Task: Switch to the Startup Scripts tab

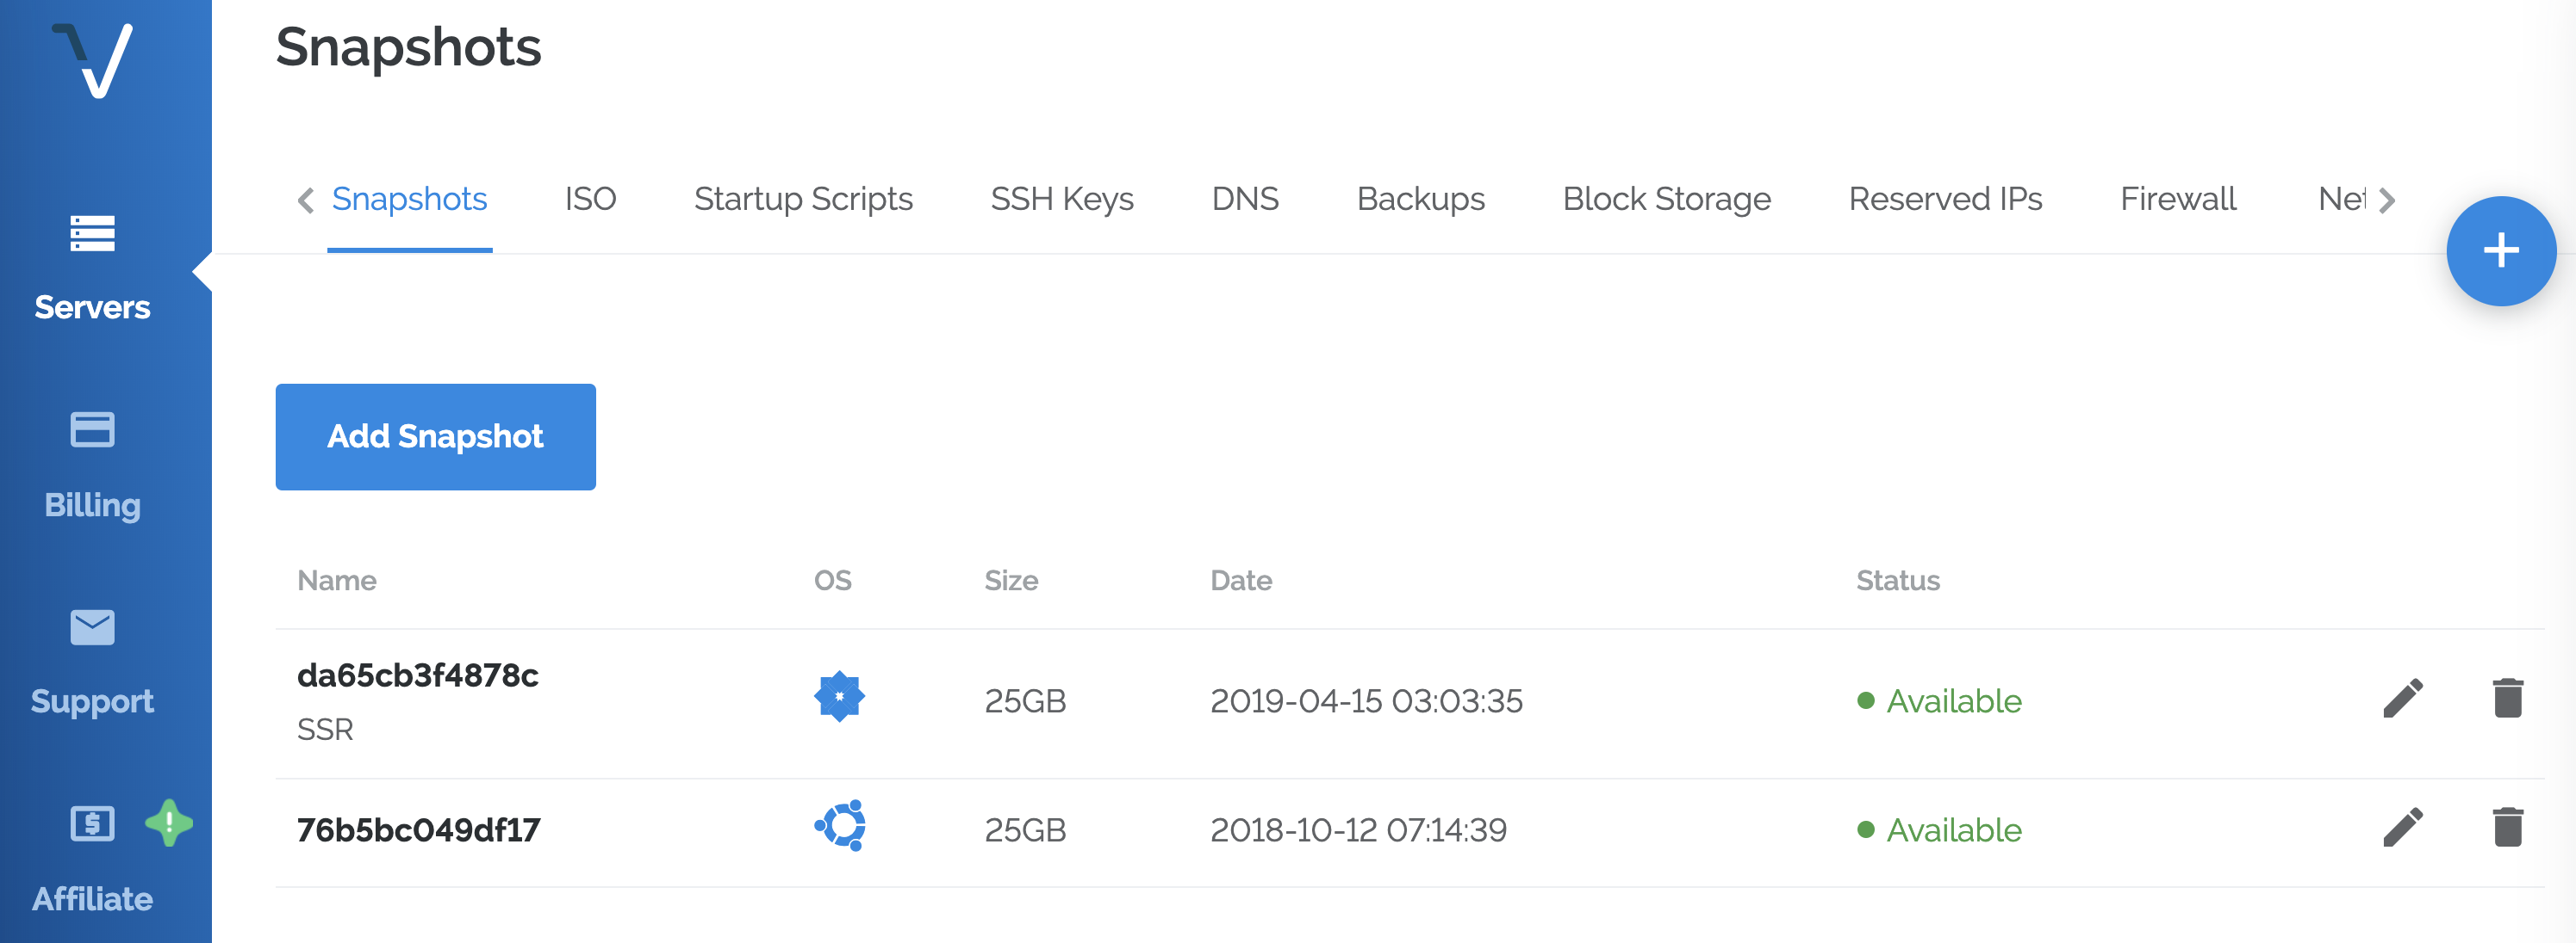Action: tap(803, 200)
